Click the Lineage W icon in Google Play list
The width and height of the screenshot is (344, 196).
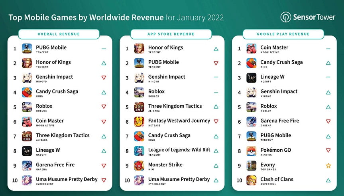point(252,78)
